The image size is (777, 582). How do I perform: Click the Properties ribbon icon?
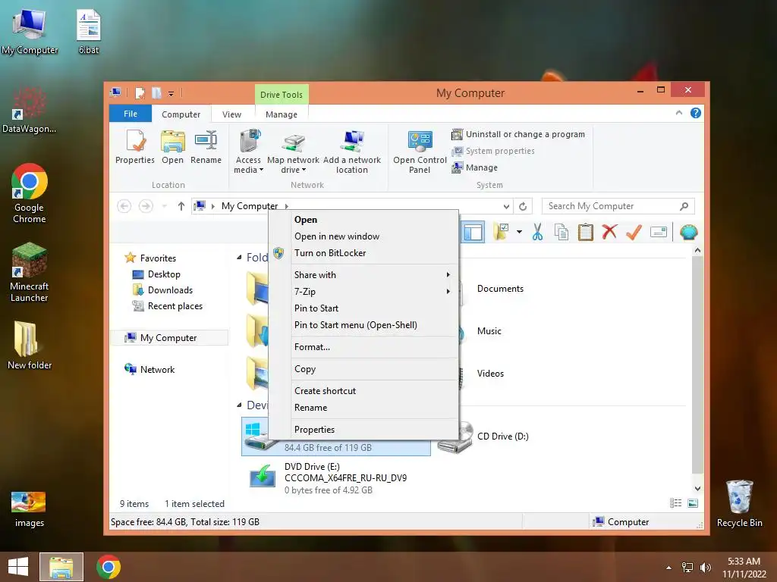135,146
